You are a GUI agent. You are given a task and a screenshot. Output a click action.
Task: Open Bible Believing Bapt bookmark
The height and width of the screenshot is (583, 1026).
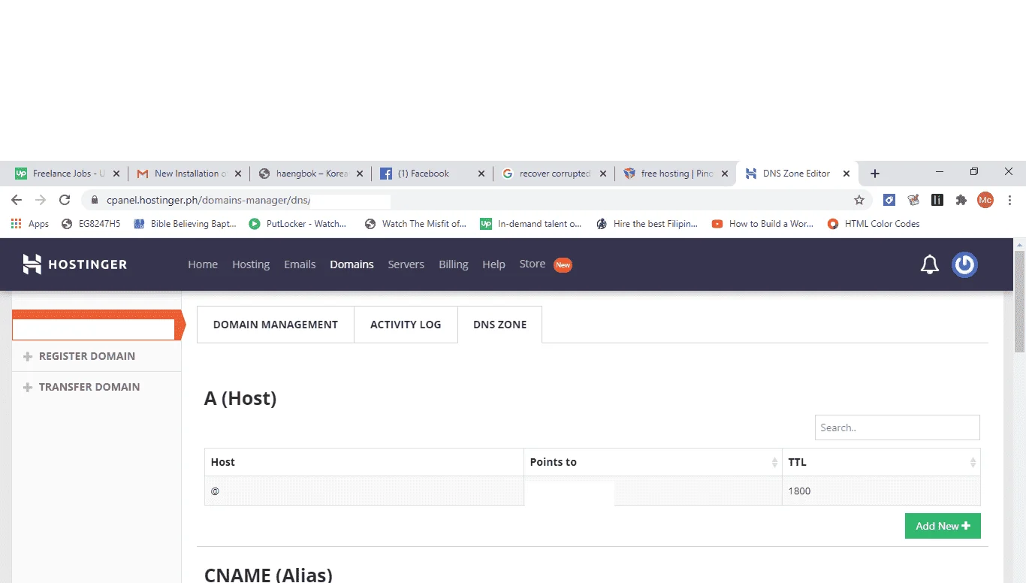tap(185, 224)
